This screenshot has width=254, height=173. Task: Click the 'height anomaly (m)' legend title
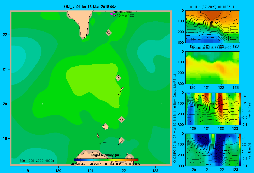106,155
